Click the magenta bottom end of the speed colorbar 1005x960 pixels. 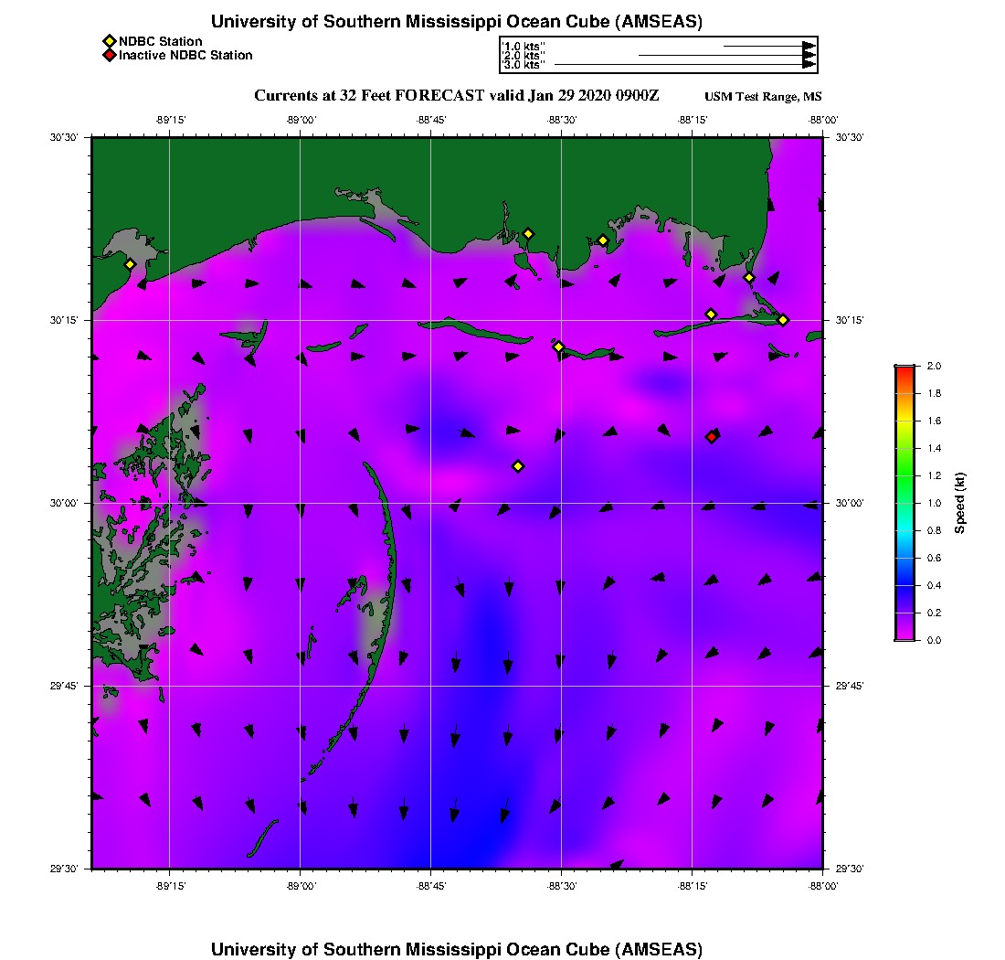[x=904, y=635]
